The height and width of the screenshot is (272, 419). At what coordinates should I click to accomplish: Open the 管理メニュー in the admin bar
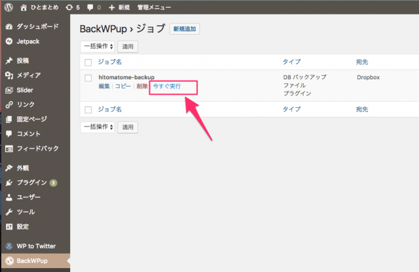point(155,7)
